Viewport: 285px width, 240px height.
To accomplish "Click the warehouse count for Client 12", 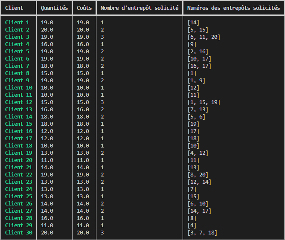I will pos(102,102).
